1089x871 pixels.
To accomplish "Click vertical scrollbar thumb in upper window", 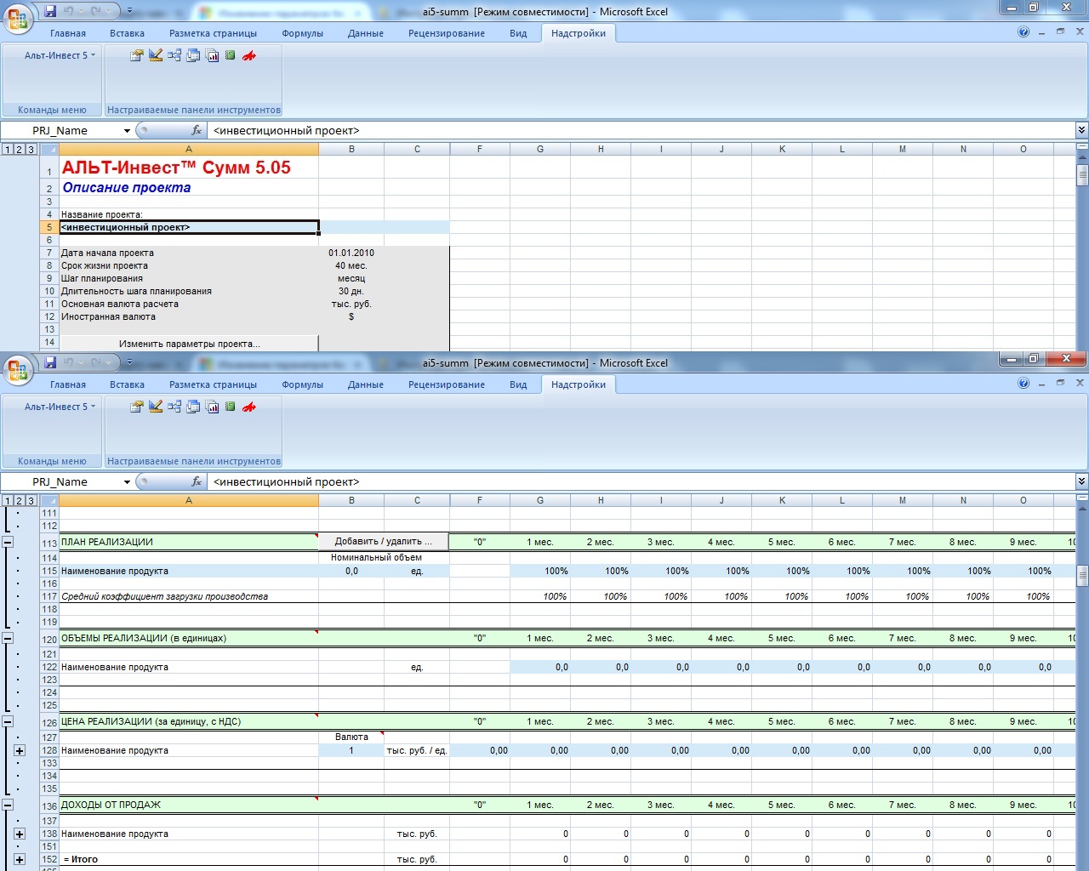I will click(1082, 175).
